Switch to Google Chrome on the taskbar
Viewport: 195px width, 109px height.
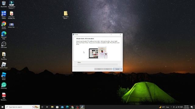(72, 107)
